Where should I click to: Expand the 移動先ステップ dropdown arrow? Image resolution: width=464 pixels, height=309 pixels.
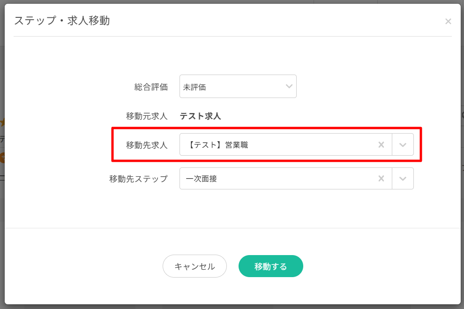(x=403, y=179)
